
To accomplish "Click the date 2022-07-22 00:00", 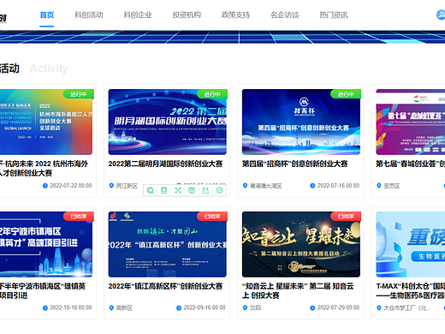I will 71,186.
